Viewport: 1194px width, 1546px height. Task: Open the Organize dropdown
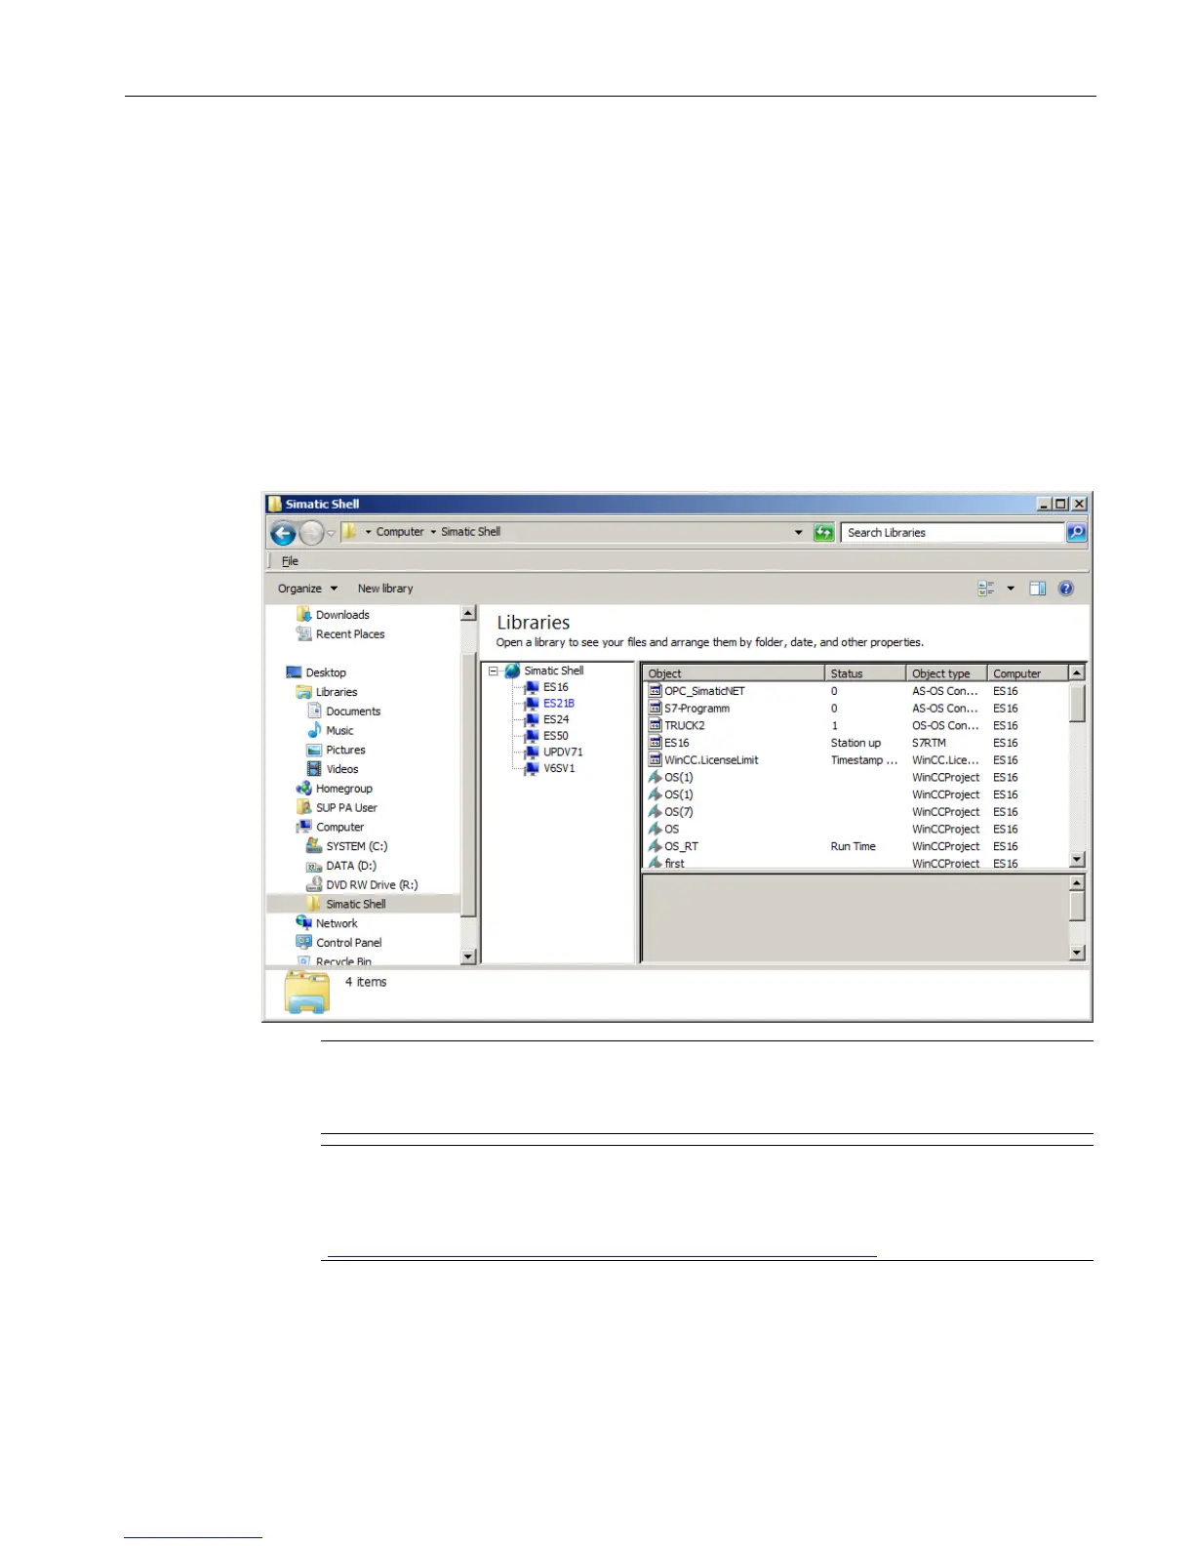tap(307, 589)
